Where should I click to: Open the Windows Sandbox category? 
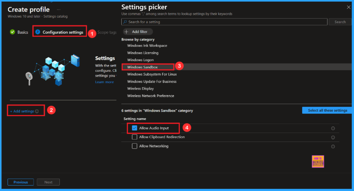point(142,67)
